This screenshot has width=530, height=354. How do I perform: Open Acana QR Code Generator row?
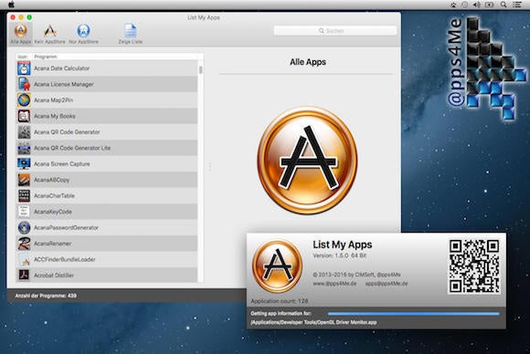[107, 132]
